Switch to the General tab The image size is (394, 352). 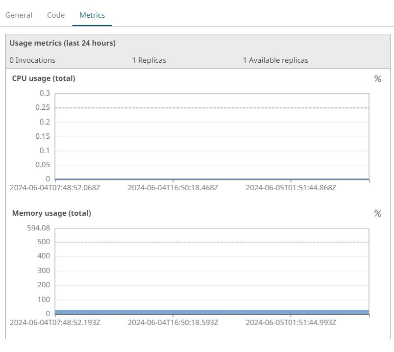coord(19,15)
